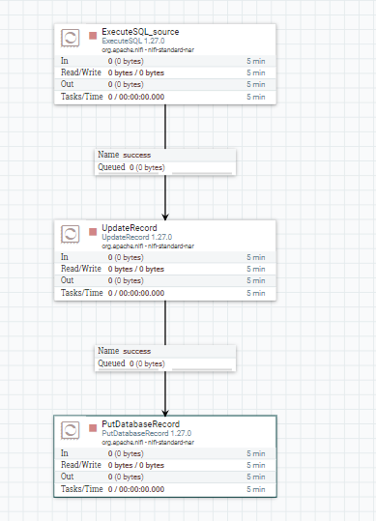Click the arrowhead entering the PutDatabaseRecord processor
The image size is (376, 521).
(x=165, y=413)
